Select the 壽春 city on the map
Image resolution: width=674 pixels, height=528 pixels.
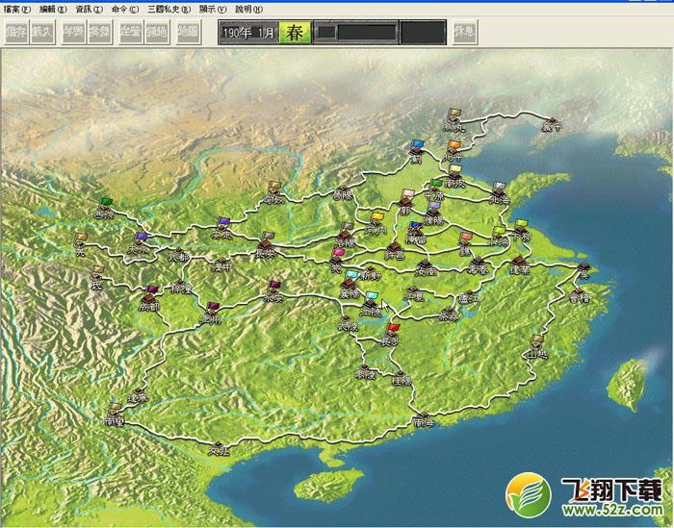tap(478, 265)
